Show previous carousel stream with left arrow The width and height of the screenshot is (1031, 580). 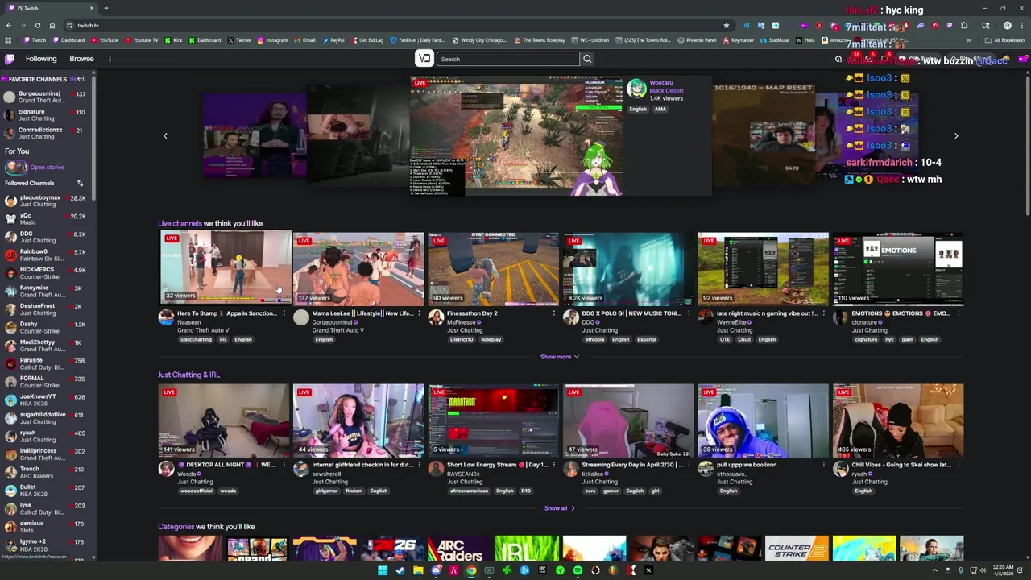[x=165, y=136]
